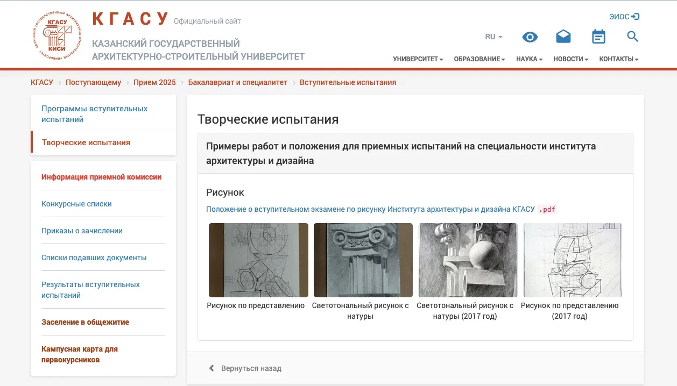This screenshot has width=677, height=386.
Task: Open the mail envelope icon
Action: [563, 37]
